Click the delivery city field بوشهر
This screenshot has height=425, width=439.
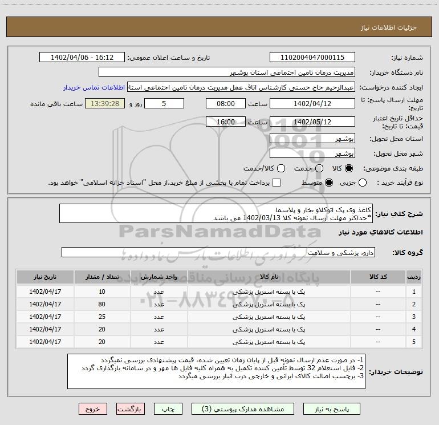point(312,153)
